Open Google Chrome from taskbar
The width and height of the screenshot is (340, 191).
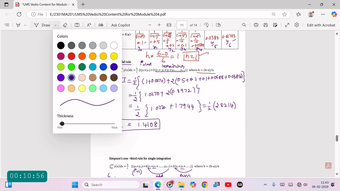point(205,185)
